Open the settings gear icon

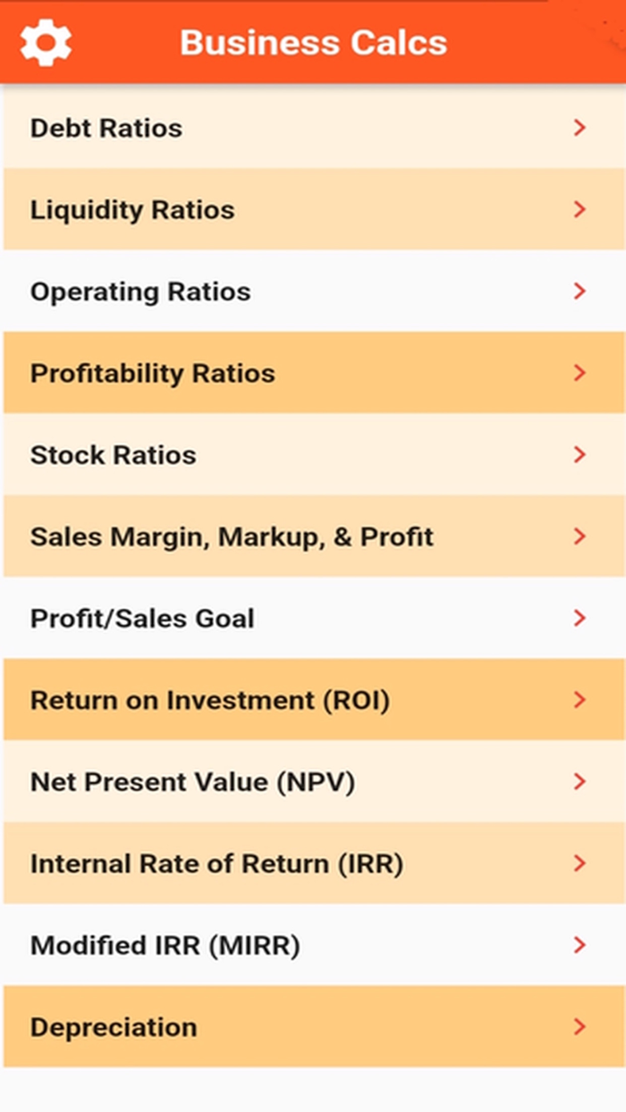click(x=47, y=41)
